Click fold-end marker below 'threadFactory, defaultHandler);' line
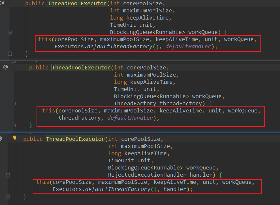 (x=14, y=125)
